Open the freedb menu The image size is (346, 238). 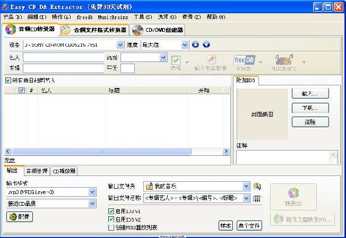84,17
